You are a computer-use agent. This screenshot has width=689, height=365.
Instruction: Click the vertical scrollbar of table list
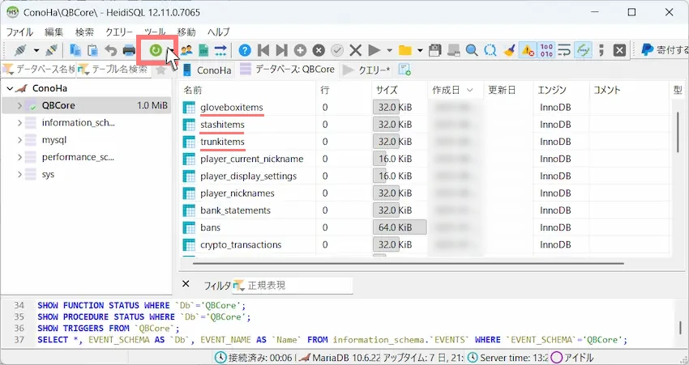tap(678, 133)
